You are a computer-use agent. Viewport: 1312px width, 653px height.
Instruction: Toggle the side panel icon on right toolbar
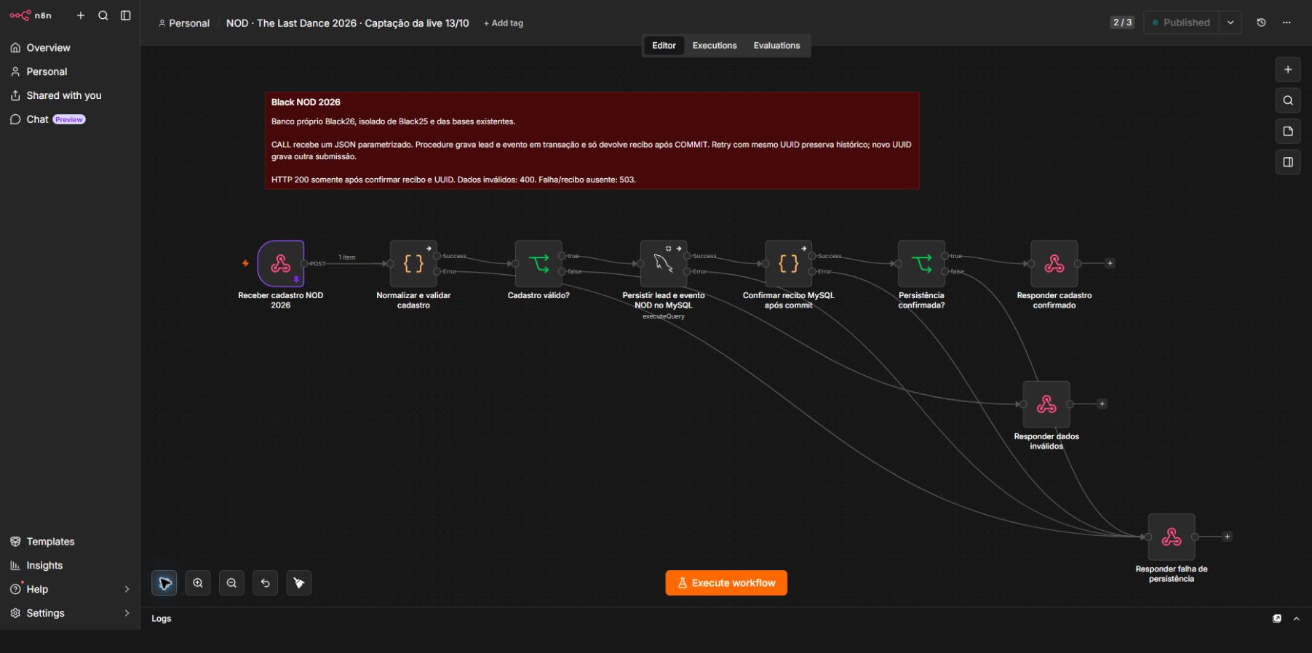(1288, 162)
